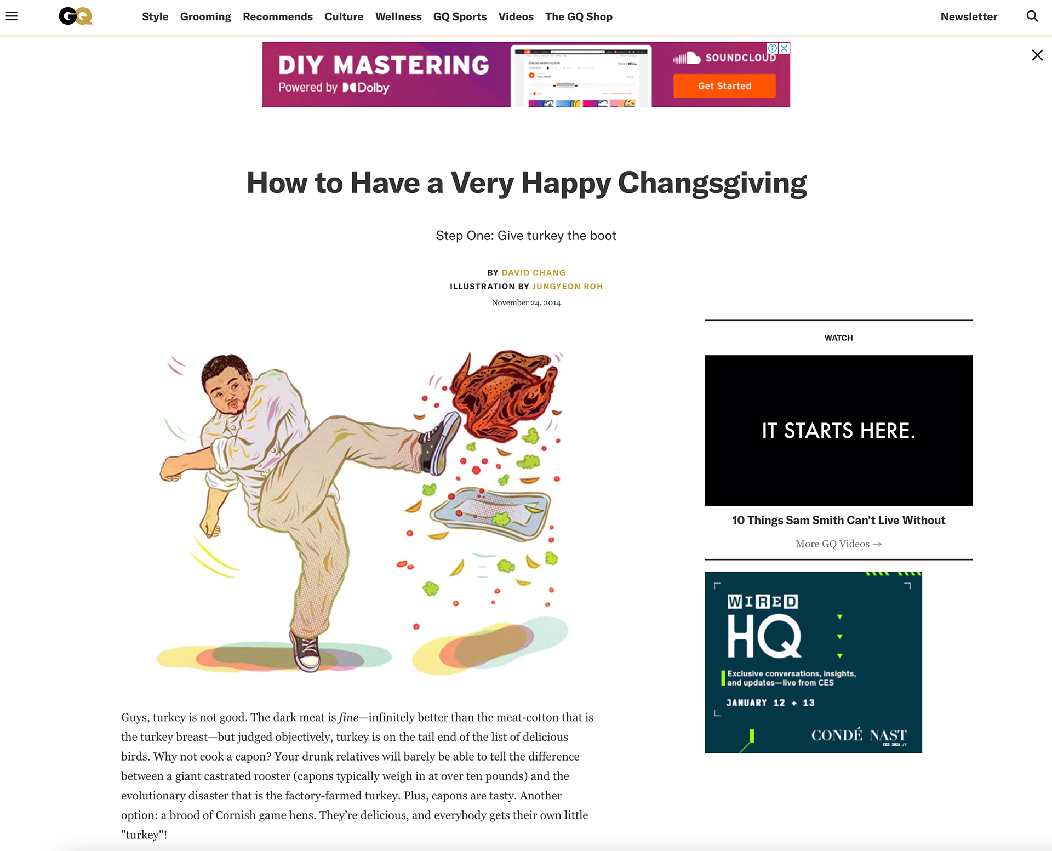Open the search magnifier icon
Viewport: 1052px width, 851px height.
[1032, 16]
